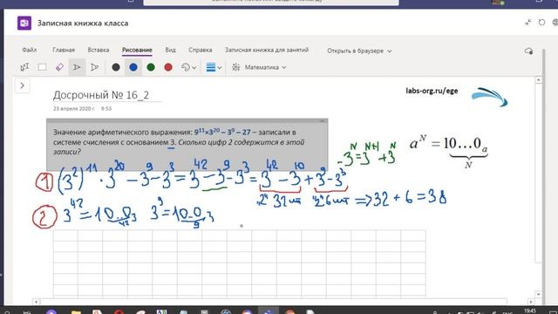Click the horizontal scrollbar left arrow
This screenshot has width=558, height=314.
click(36, 302)
